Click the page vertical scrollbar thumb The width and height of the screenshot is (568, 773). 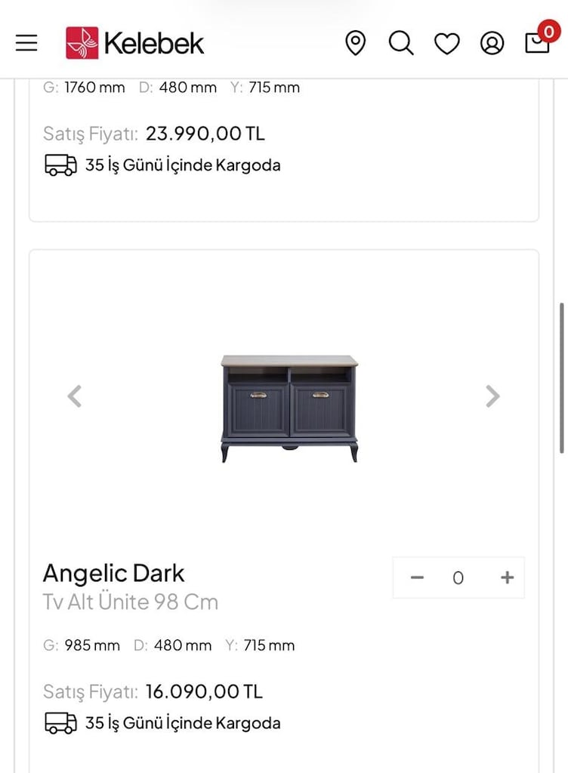point(562,378)
